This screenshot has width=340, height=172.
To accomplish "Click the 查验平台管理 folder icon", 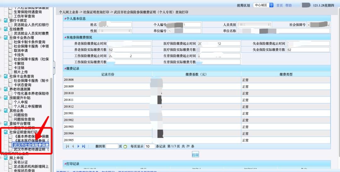I will click(6, 123).
